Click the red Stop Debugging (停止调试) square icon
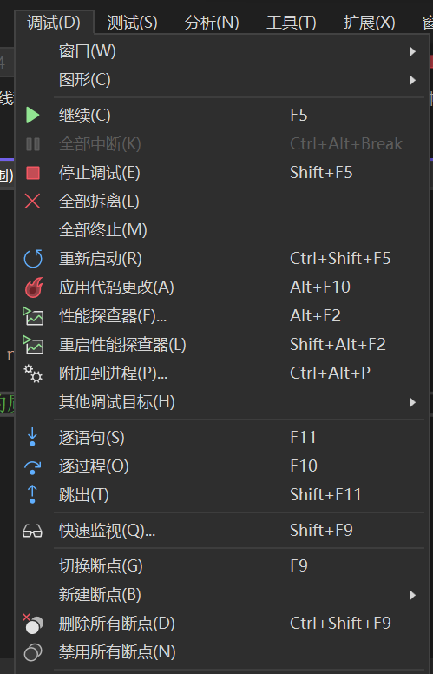The image size is (433, 674). tap(33, 173)
